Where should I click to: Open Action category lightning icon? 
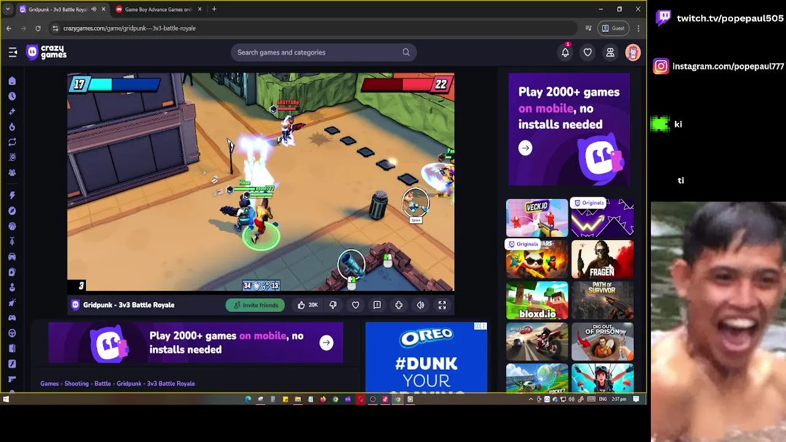point(12,195)
